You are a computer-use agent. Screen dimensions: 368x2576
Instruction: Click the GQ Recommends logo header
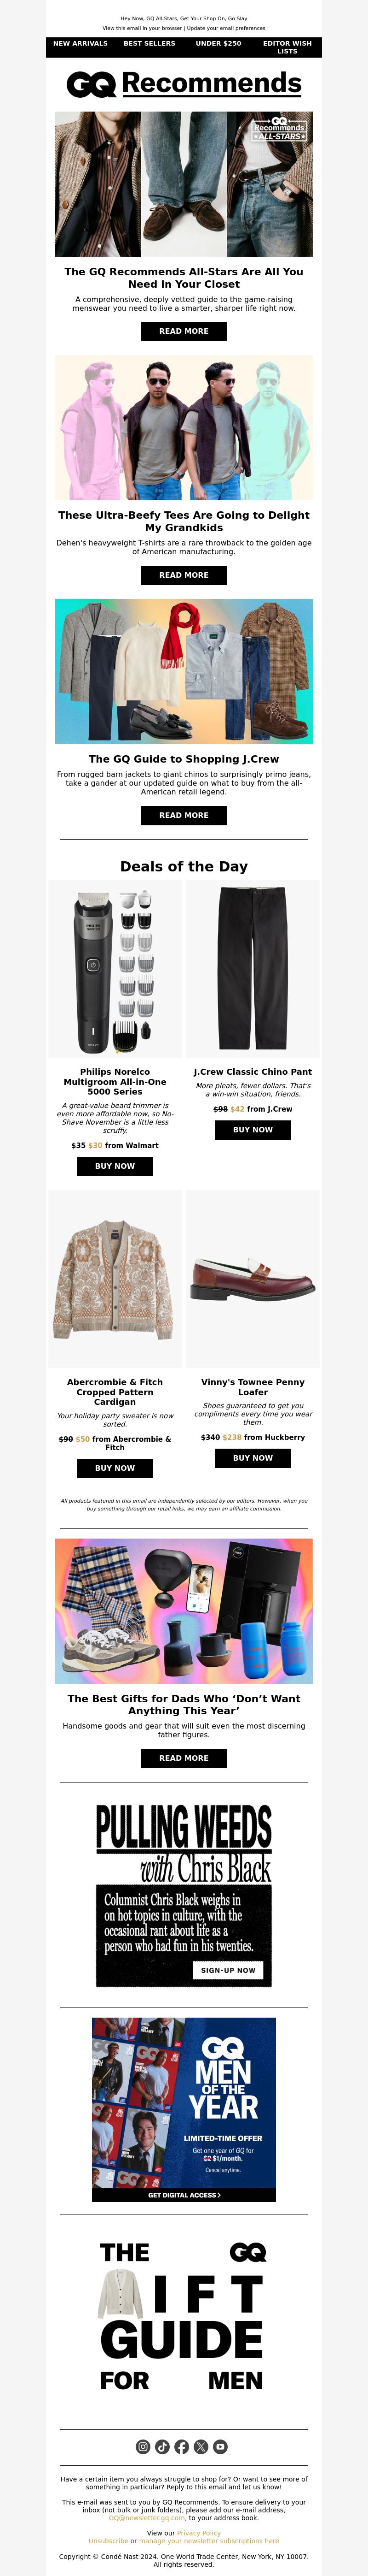click(x=184, y=84)
